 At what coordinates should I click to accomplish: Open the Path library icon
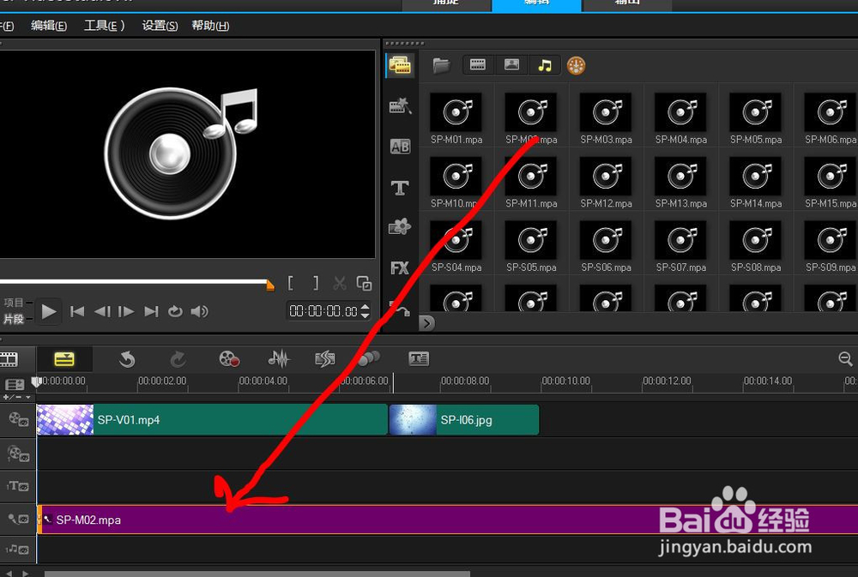[400, 310]
